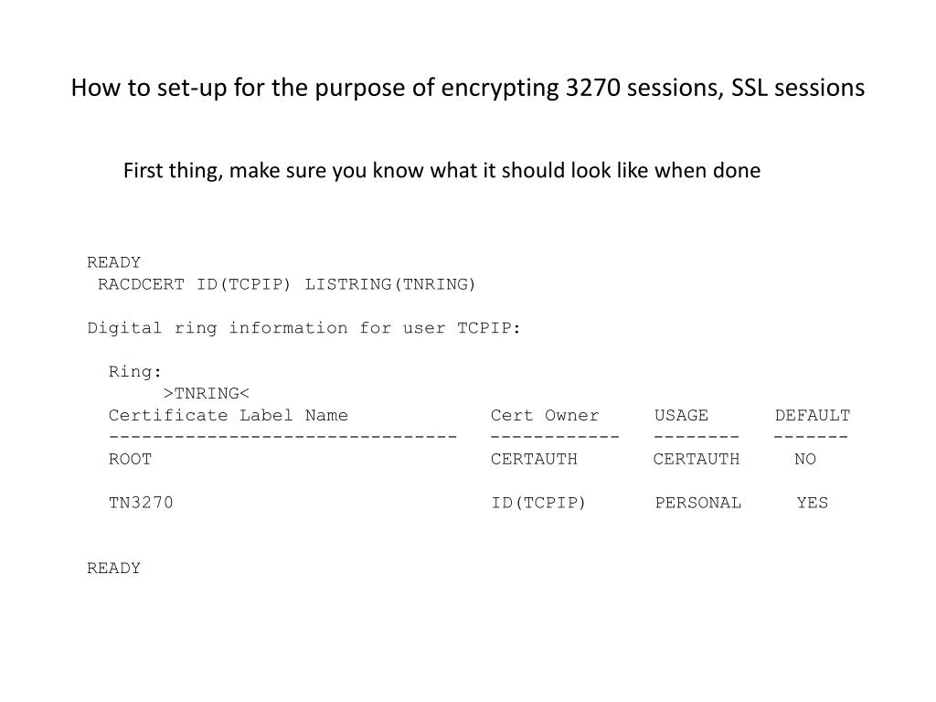Click the DEFAULT column header
936x702 pixels.
[813, 416]
